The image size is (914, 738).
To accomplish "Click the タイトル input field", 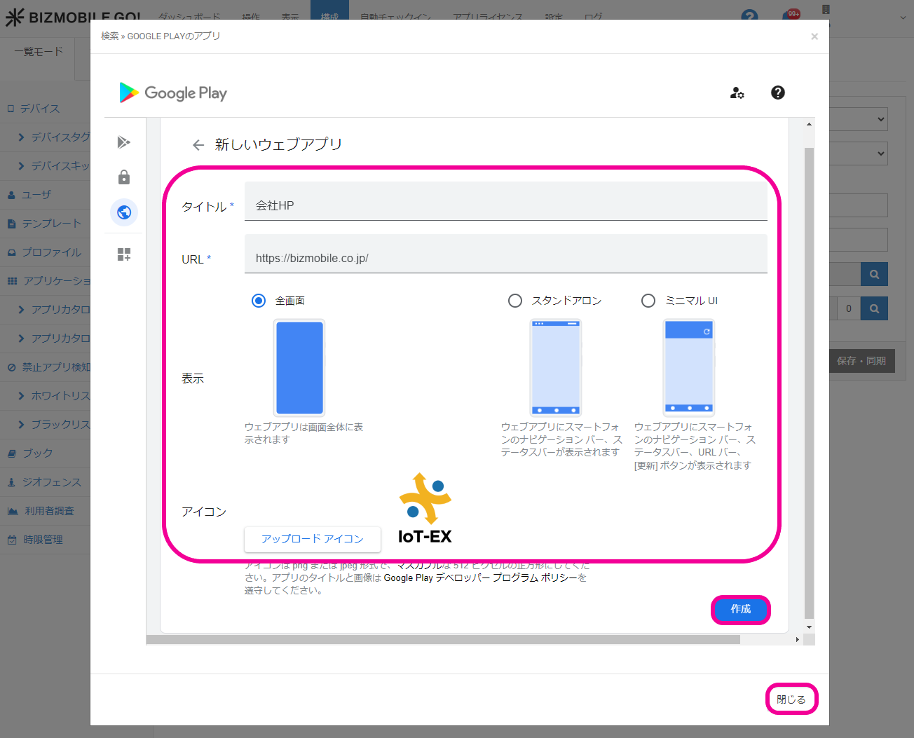I will click(x=505, y=205).
